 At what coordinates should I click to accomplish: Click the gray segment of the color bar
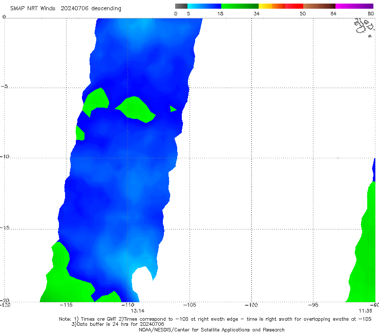pos(181,6)
